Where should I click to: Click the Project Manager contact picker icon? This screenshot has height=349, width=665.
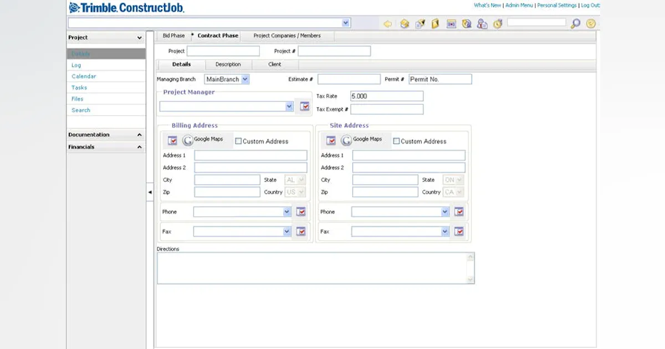click(x=304, y=106)
